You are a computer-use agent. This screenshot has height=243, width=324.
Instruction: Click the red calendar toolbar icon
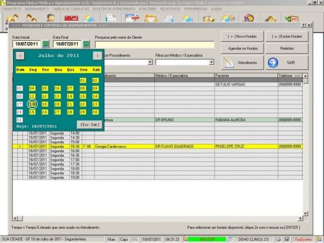[71, 18]
